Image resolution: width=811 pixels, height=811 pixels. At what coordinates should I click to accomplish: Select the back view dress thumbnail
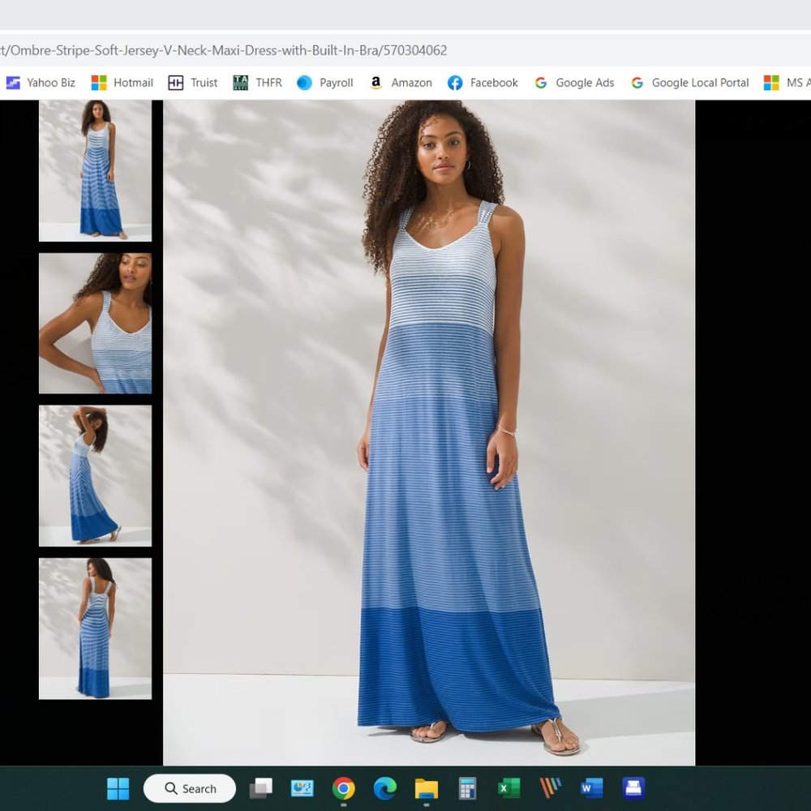pos(95,629)
